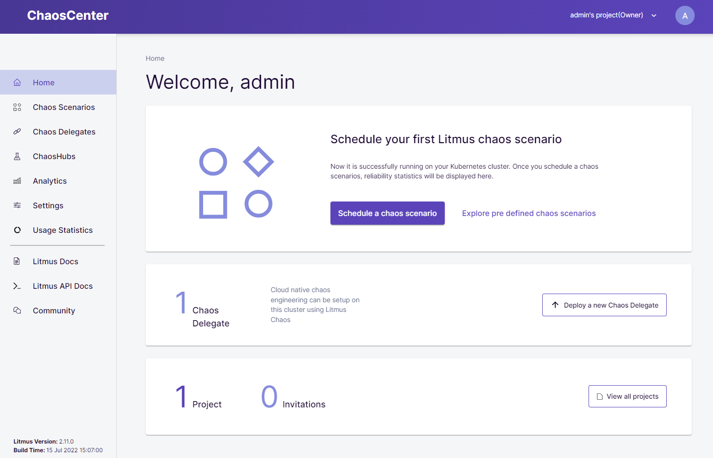The height and width of the screenshot is (458, 713).
Task: Click the Community chat icon
Action: pos(17,310)
